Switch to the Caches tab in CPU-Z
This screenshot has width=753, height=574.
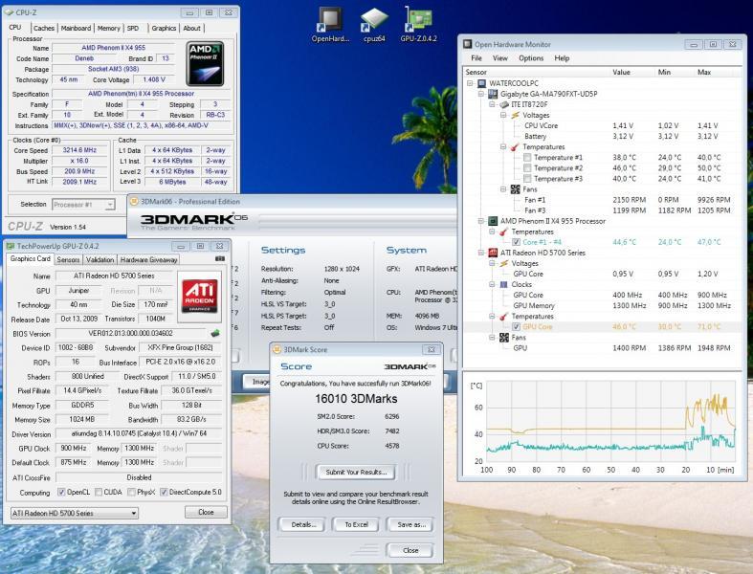[x=44, y=29]
